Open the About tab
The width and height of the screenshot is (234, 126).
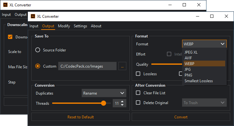point(96,26)
